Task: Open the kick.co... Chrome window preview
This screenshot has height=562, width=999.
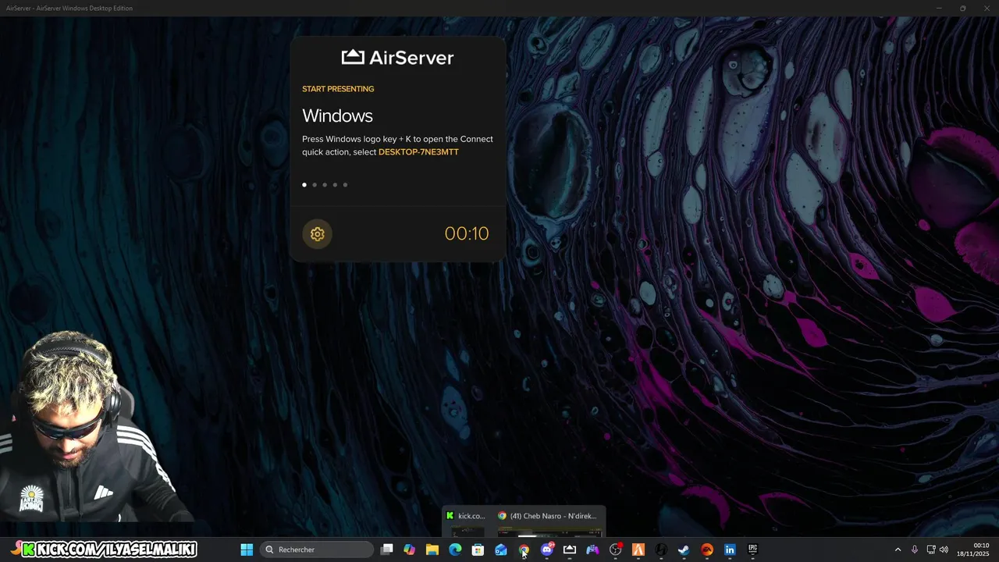Action: (467, 523)
